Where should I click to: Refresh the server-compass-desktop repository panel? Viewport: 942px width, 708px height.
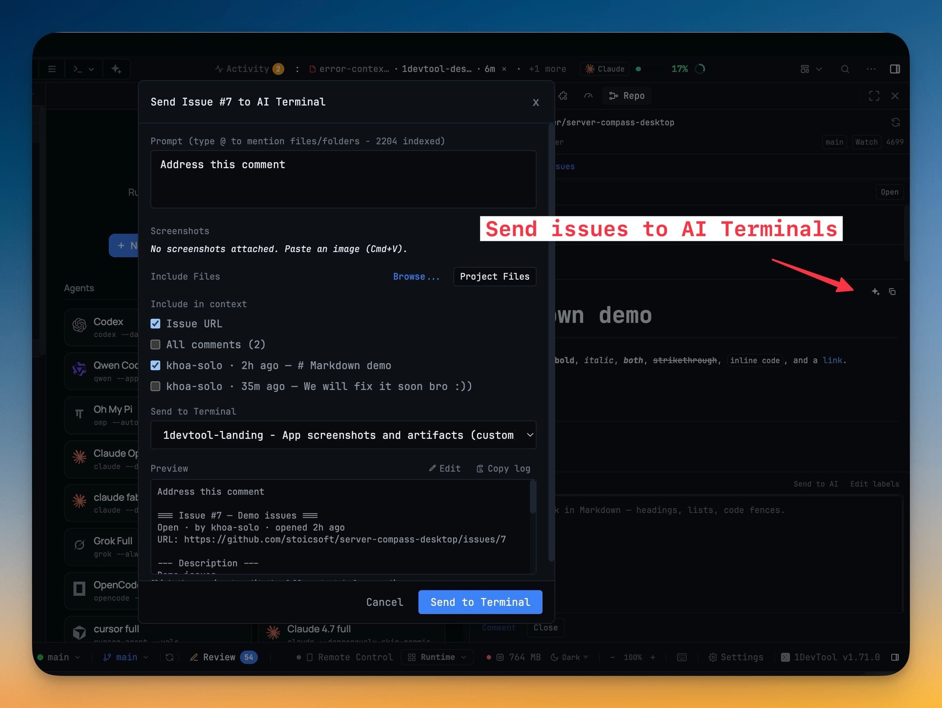pos(895,123)
